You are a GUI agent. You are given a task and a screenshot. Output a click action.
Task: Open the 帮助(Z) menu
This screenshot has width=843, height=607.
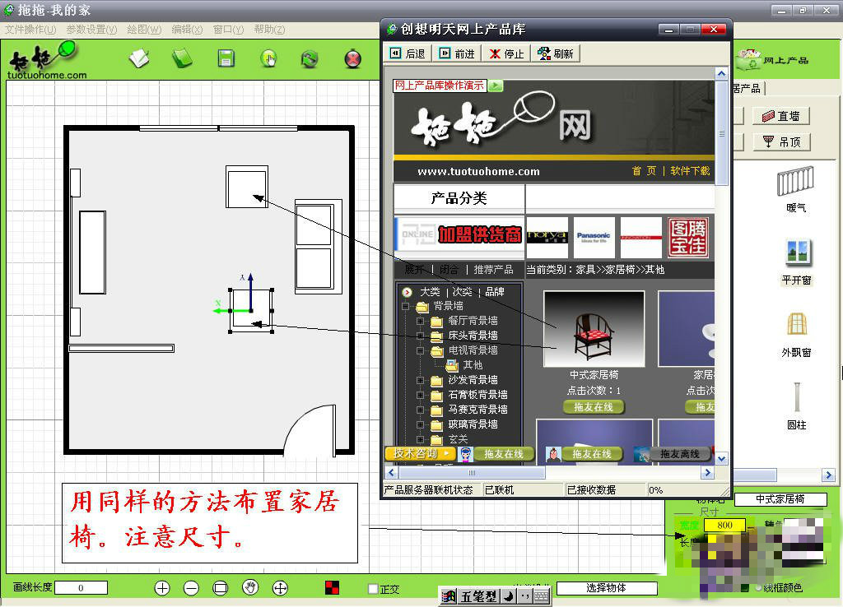click(x=269, y=30)
